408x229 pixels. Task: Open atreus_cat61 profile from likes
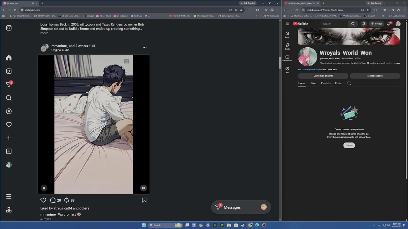63,208
